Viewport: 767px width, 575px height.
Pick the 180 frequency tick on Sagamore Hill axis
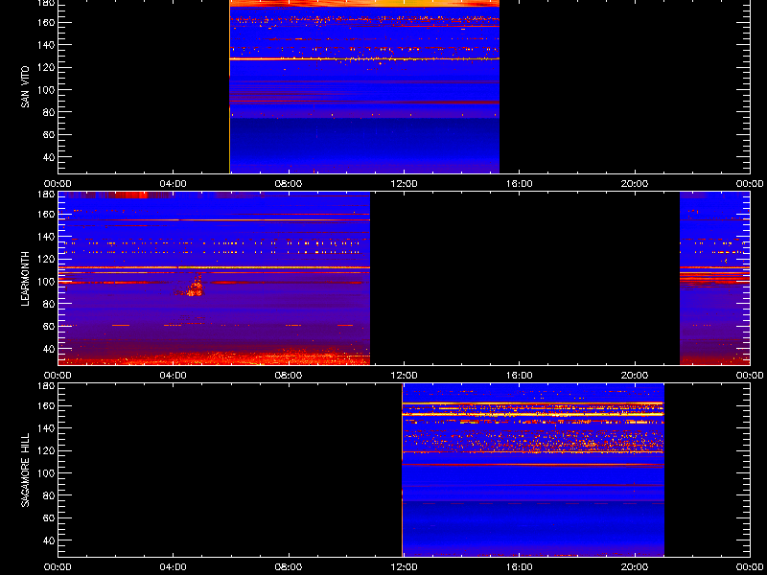point(47,386)
